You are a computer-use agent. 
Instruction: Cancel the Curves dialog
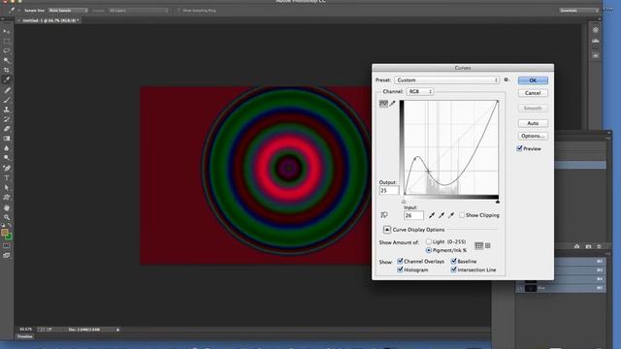point(533,93)
